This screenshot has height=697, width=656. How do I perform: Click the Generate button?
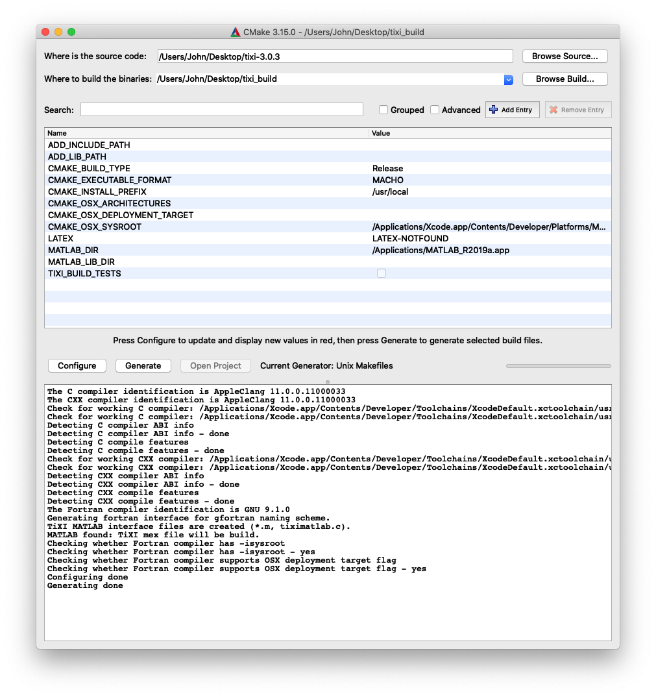pos(143,366)
